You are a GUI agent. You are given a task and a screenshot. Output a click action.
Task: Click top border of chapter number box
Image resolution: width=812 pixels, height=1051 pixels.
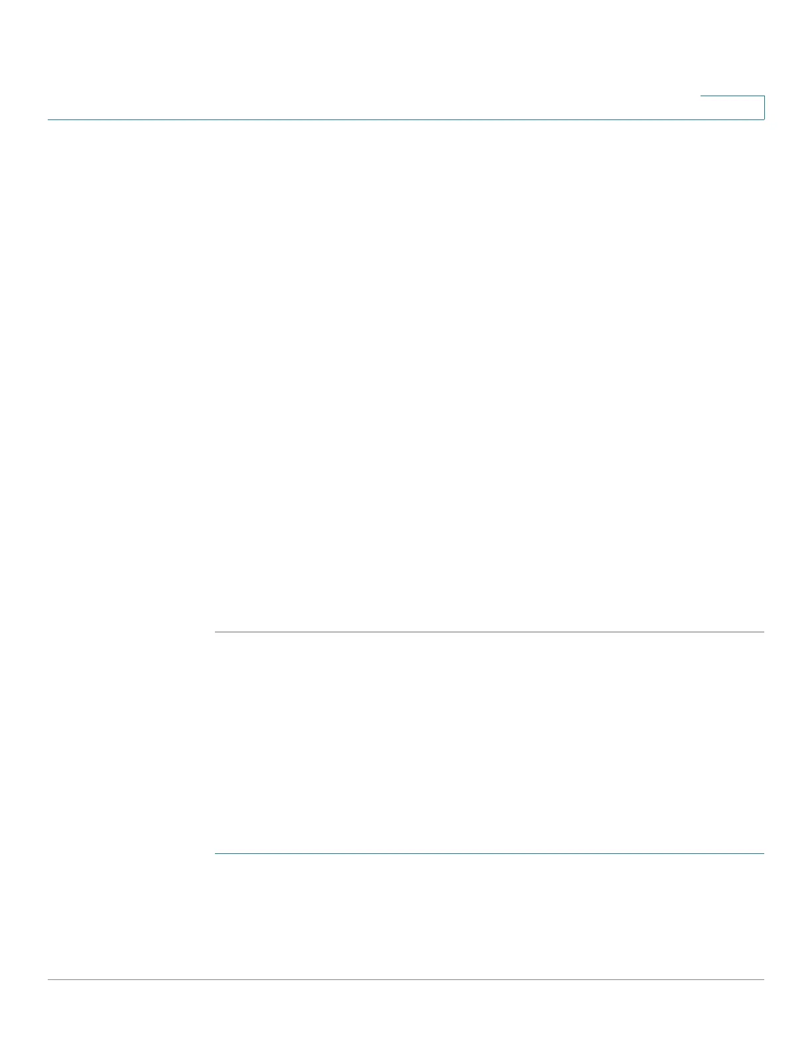pos(732,96)
